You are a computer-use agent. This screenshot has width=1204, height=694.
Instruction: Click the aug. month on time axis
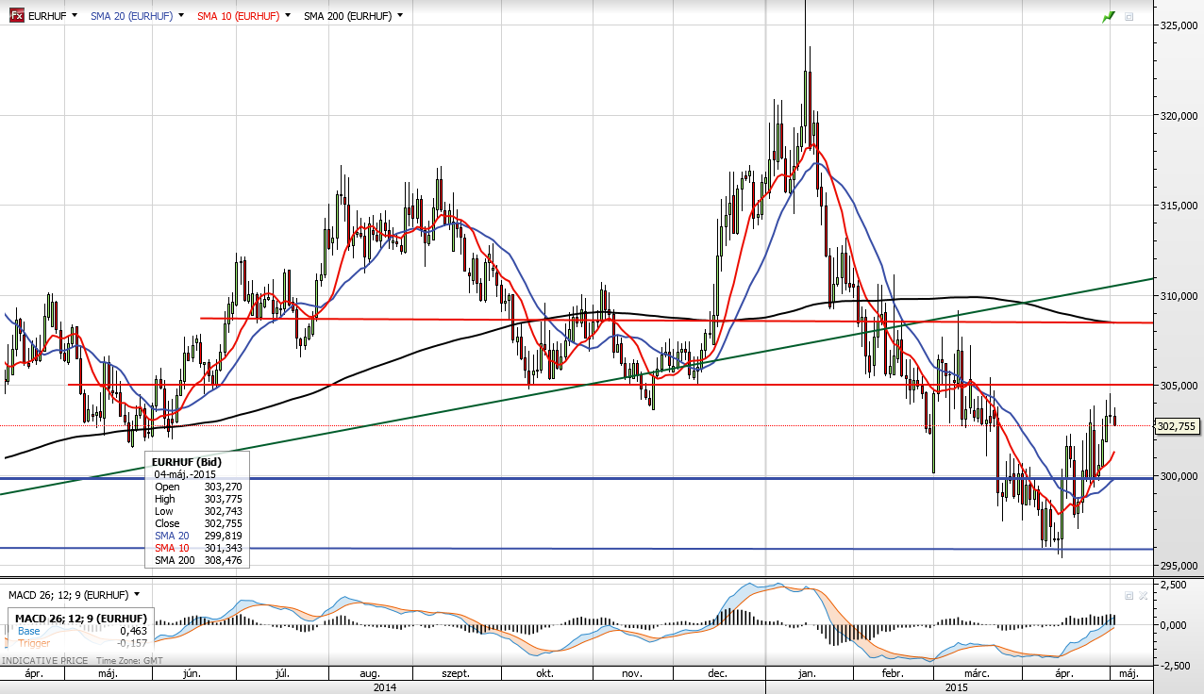(x=370, y=674)
